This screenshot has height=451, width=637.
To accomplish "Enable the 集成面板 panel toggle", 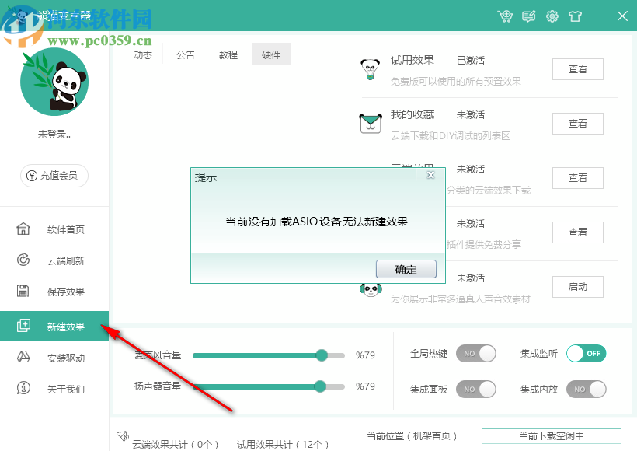I will (x=476, y=389).
